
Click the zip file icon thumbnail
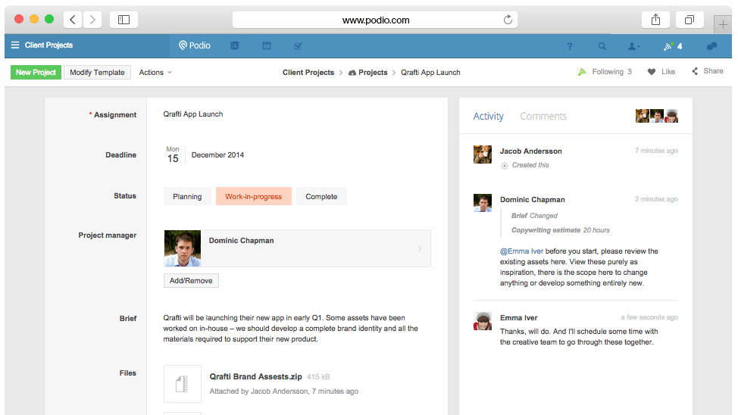point(182,384)
